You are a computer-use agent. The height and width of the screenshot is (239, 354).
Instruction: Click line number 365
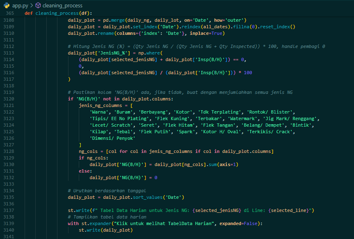[x=10, y=13]
